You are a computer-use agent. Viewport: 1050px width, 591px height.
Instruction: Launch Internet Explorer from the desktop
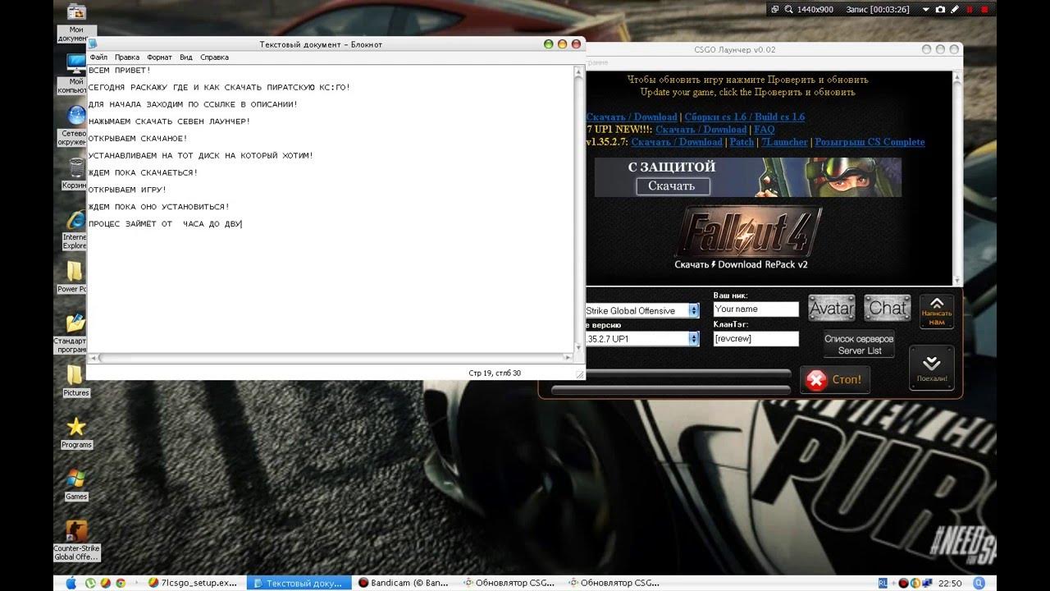[x=76, y=229]
